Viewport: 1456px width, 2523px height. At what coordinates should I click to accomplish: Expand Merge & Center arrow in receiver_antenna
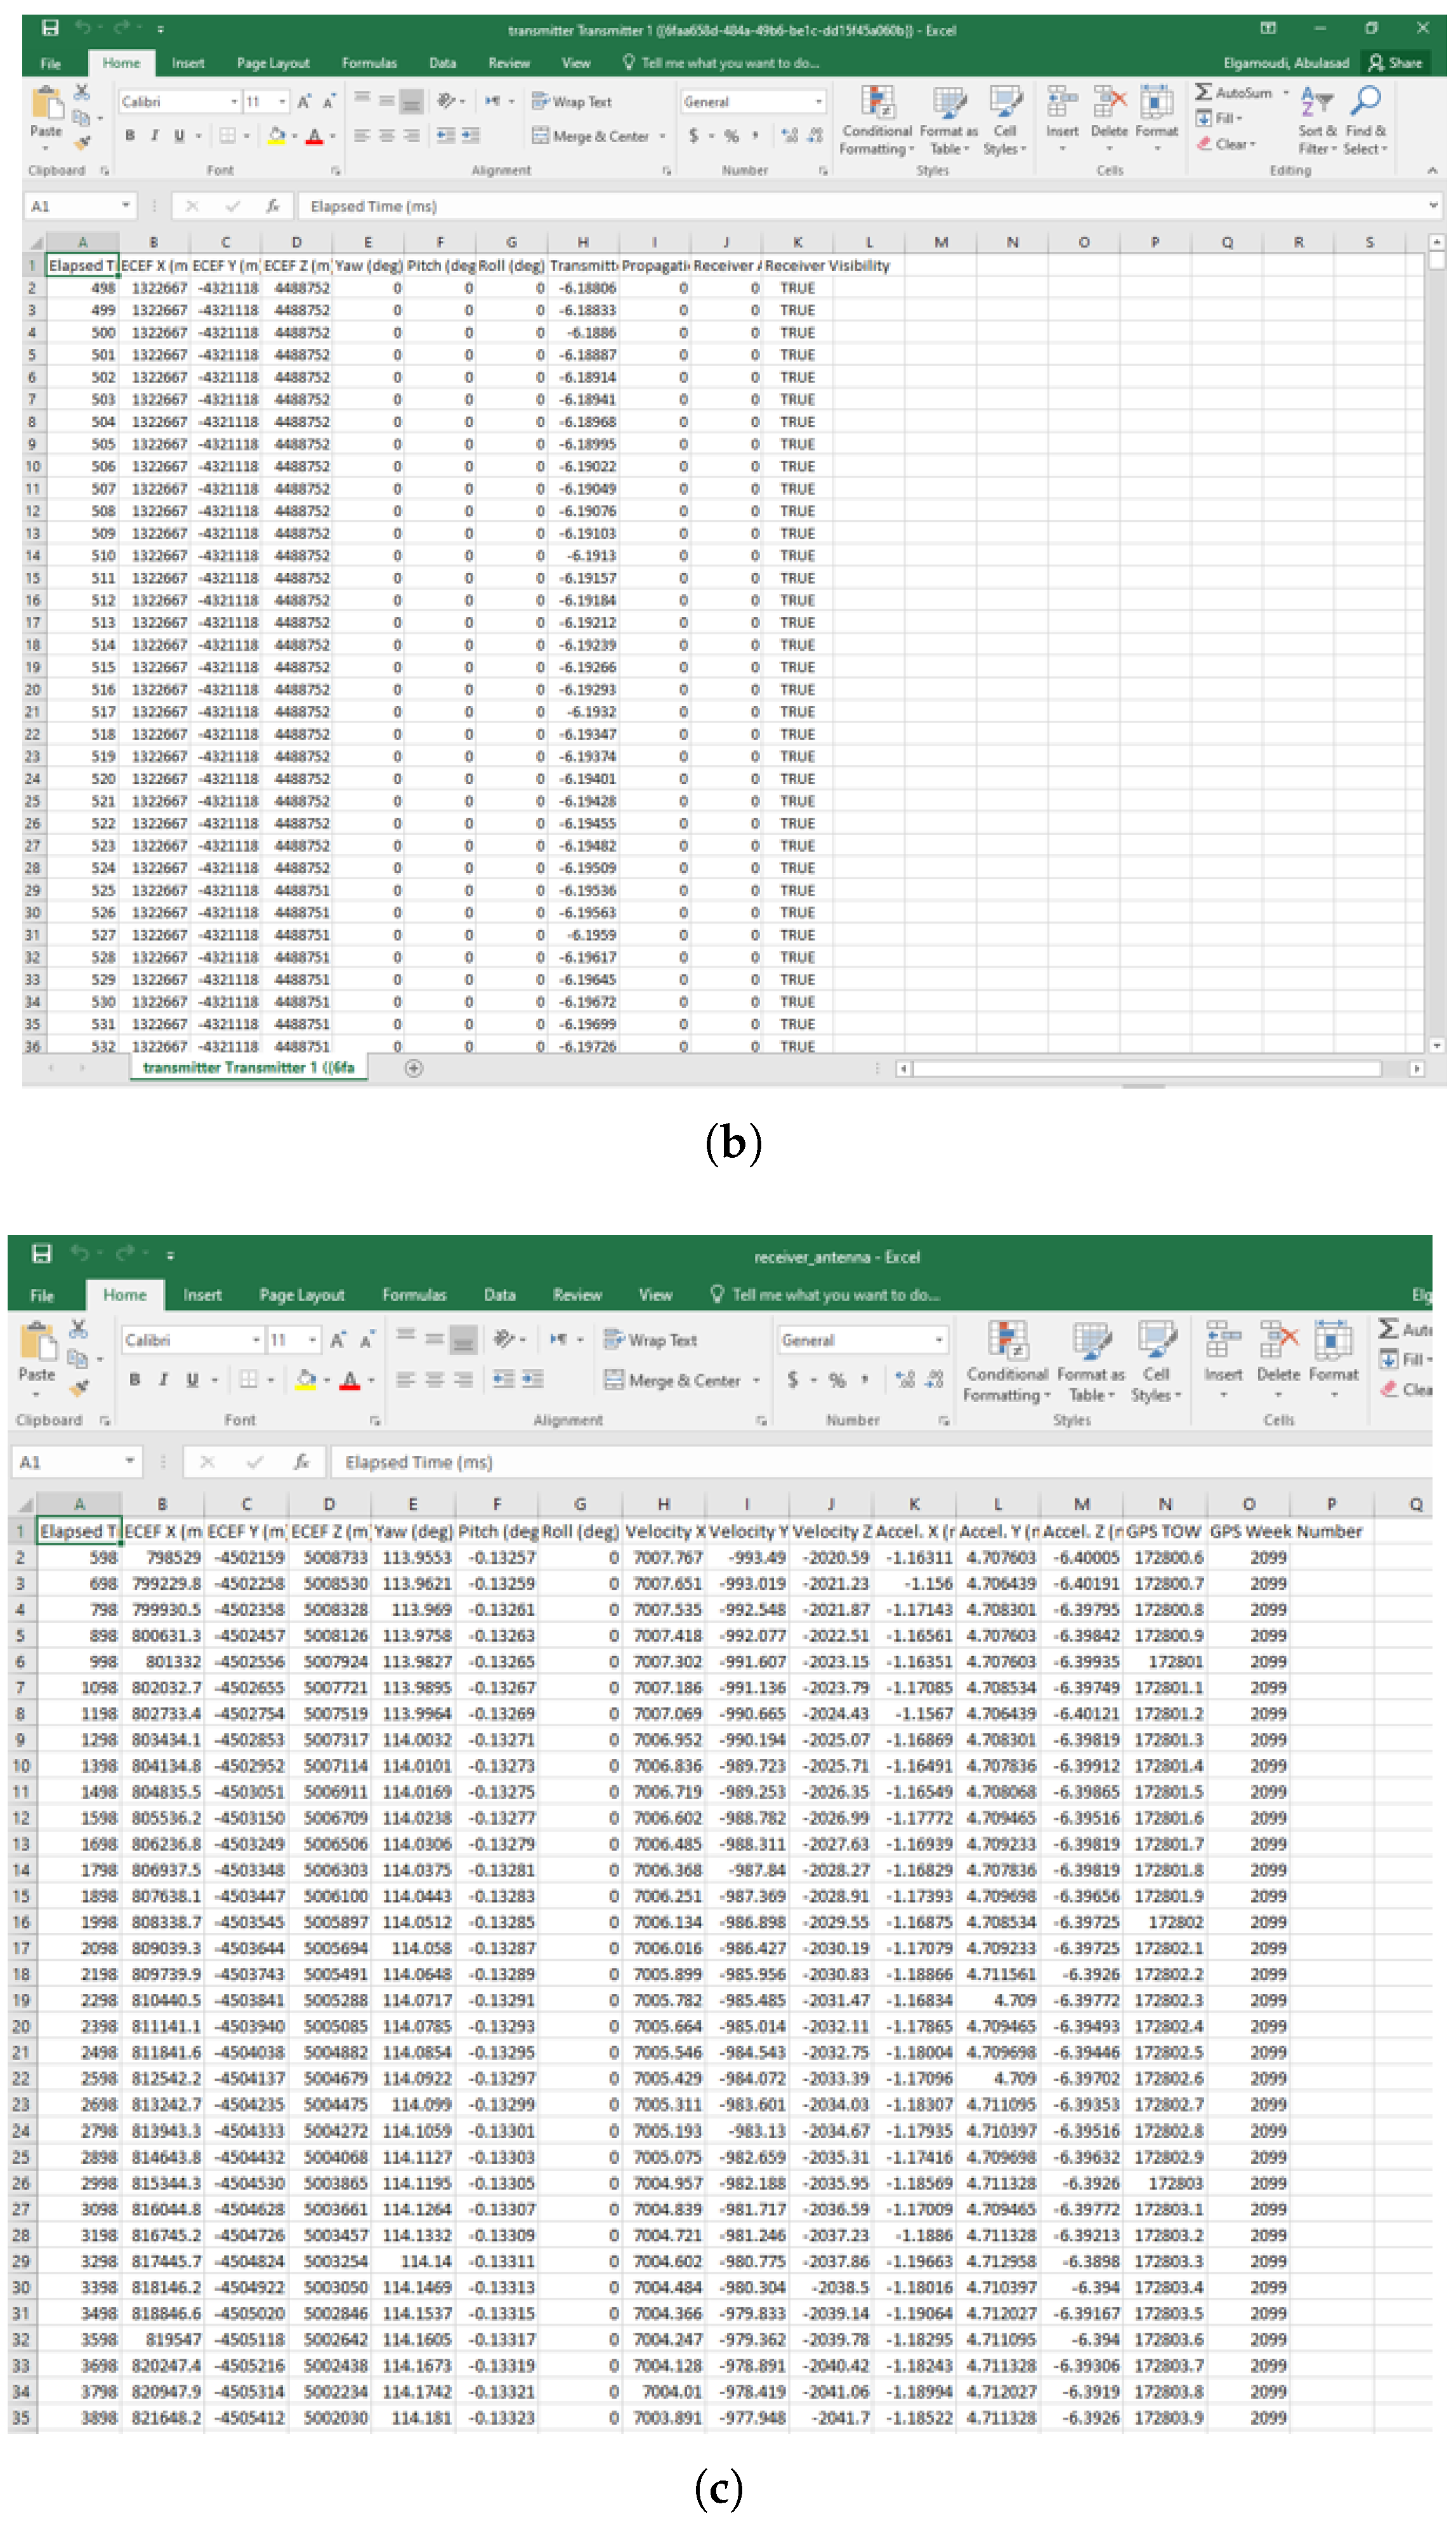[756, 1380]
